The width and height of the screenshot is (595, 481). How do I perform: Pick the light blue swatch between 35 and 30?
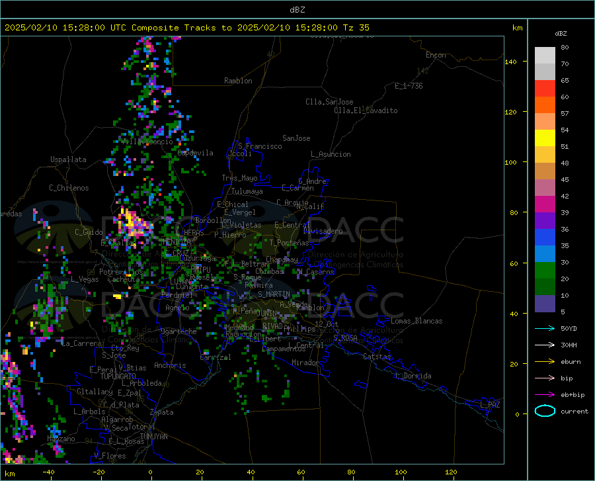pos(545,254)
